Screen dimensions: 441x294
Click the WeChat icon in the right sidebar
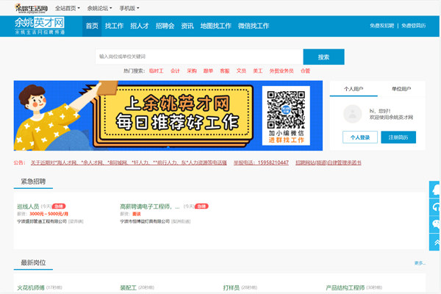436,224
